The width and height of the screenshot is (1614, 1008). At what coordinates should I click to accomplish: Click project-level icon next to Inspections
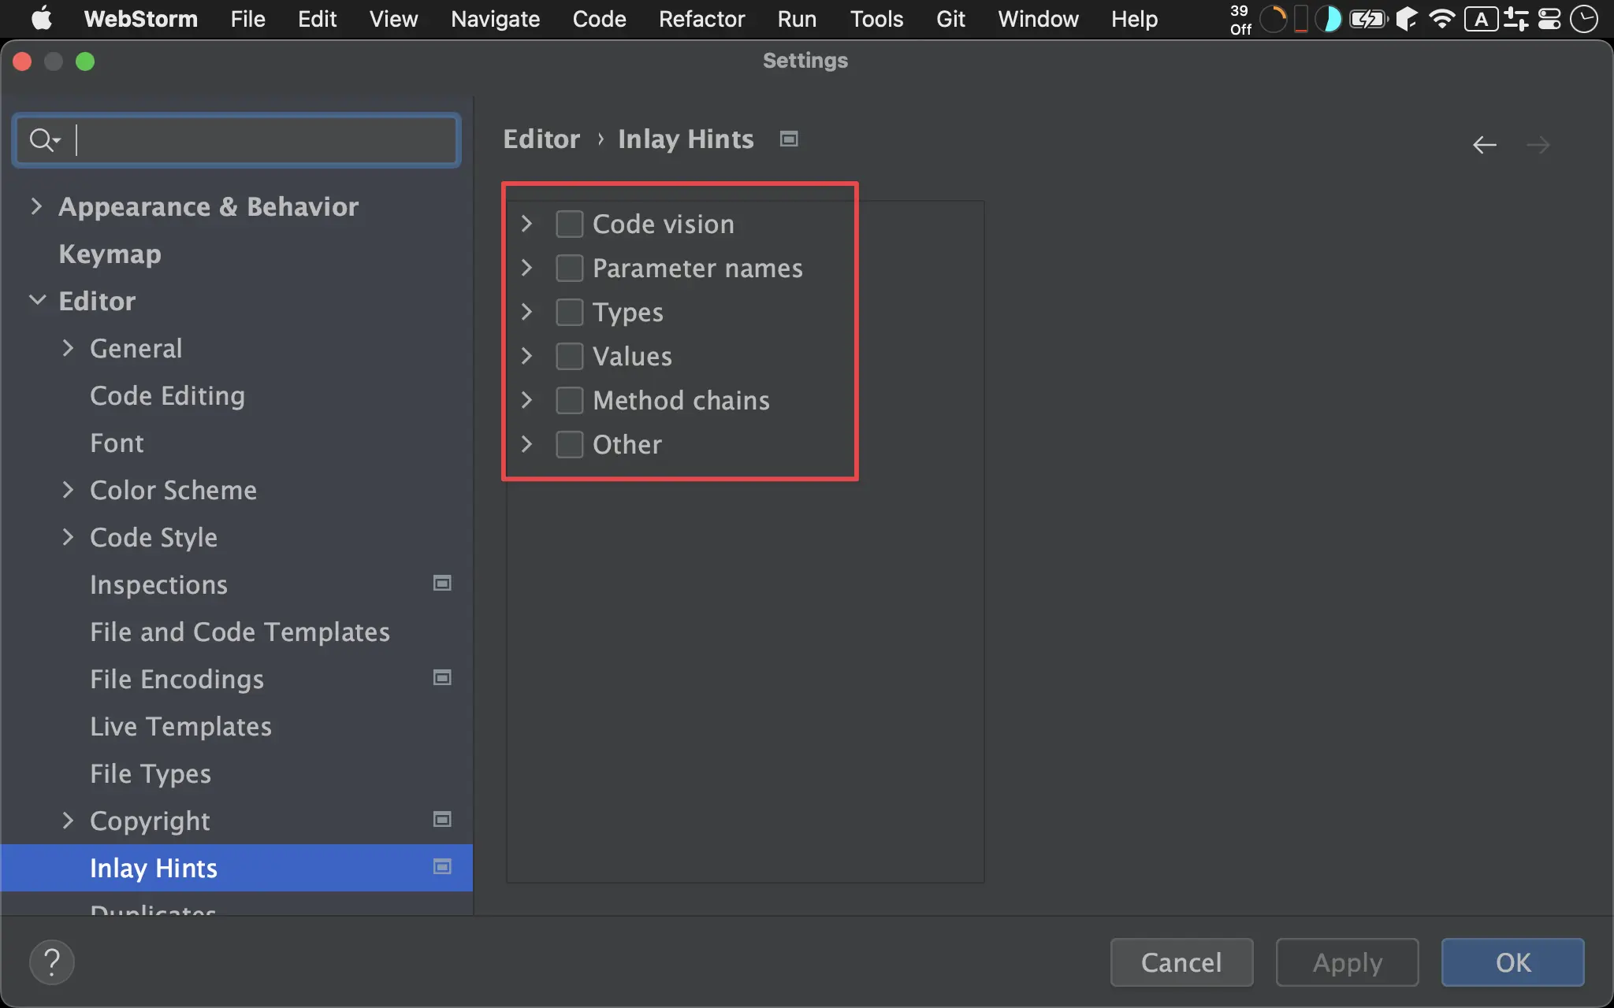tap(442, 584)
